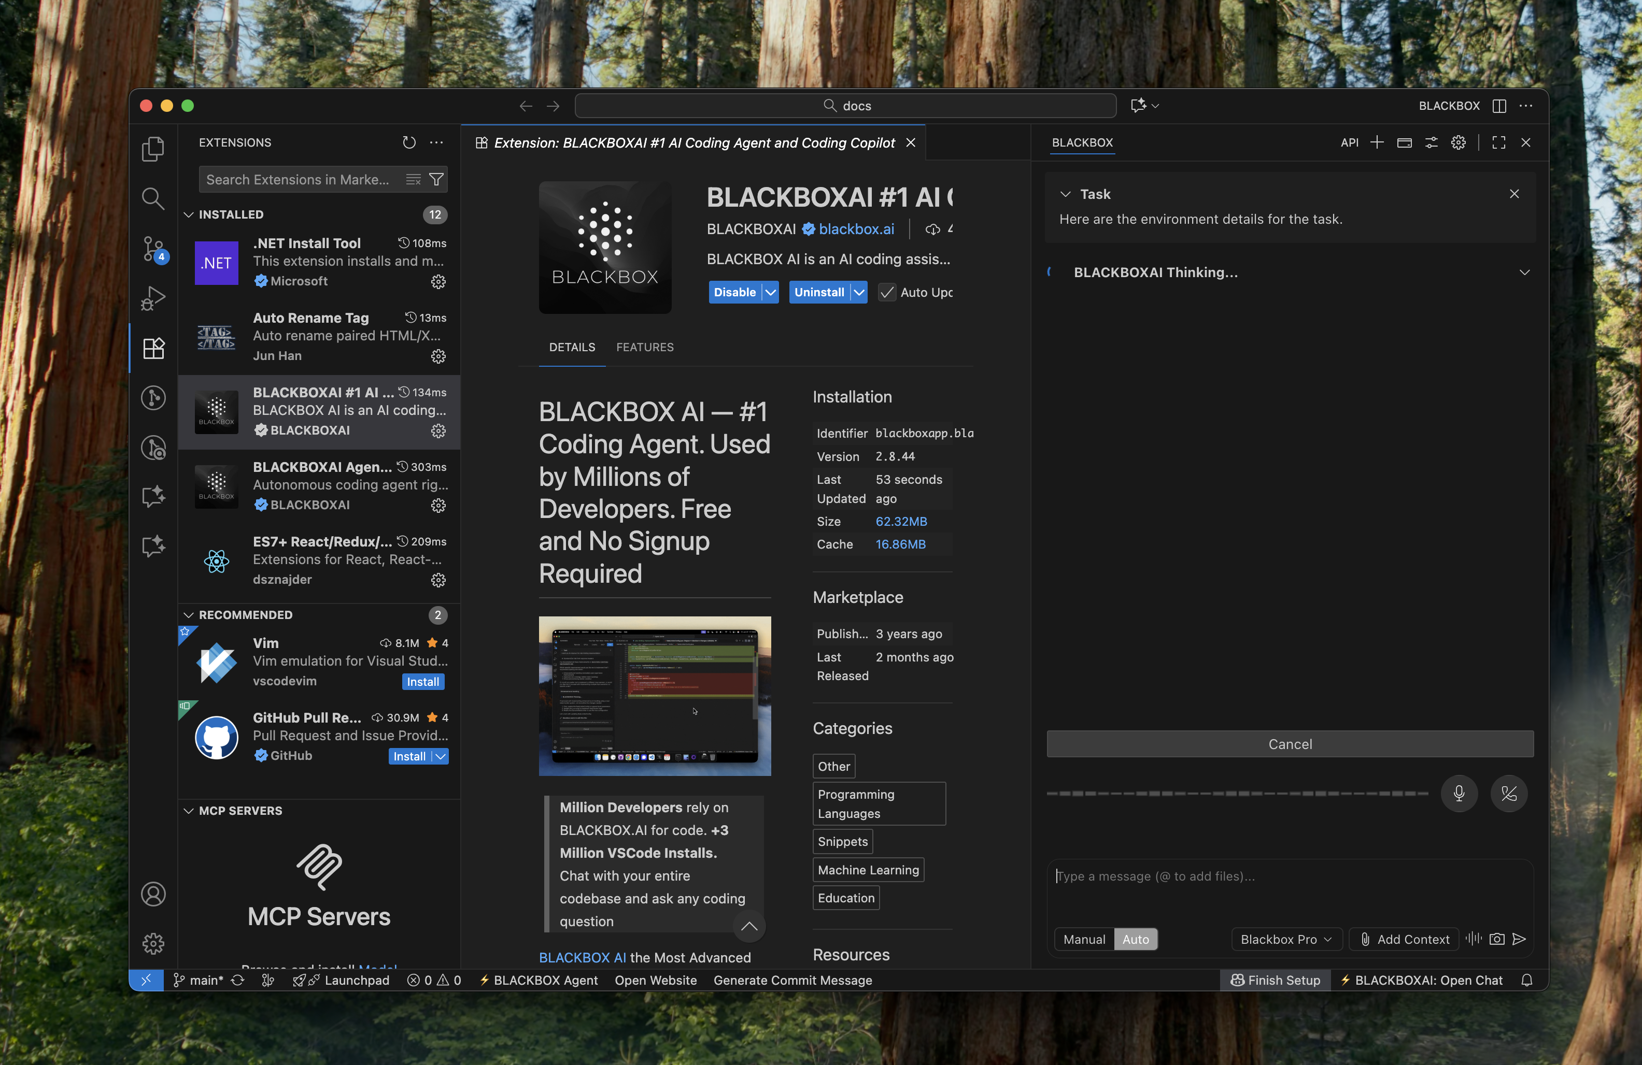Switch chat mode to Manual

click(1084, 939)
